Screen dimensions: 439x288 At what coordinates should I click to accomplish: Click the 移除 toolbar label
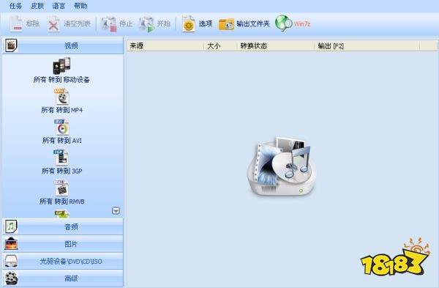coord(33,23)
